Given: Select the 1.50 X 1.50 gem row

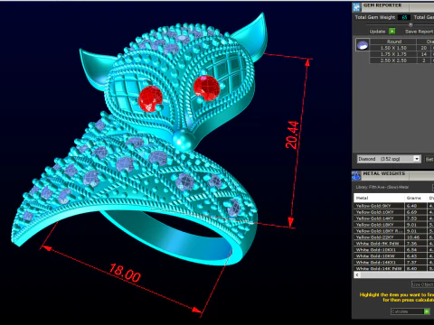Looking at the screenshot, I should pos(401,48).
